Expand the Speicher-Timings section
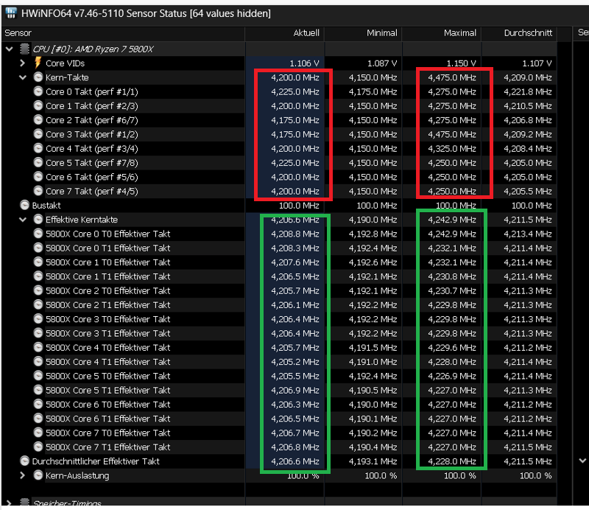This screenshot has height=510, width=589. point(9,503)
